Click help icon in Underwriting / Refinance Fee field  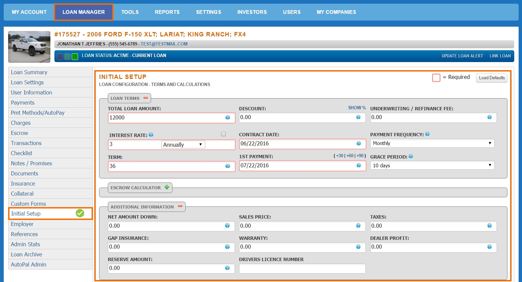490,117
